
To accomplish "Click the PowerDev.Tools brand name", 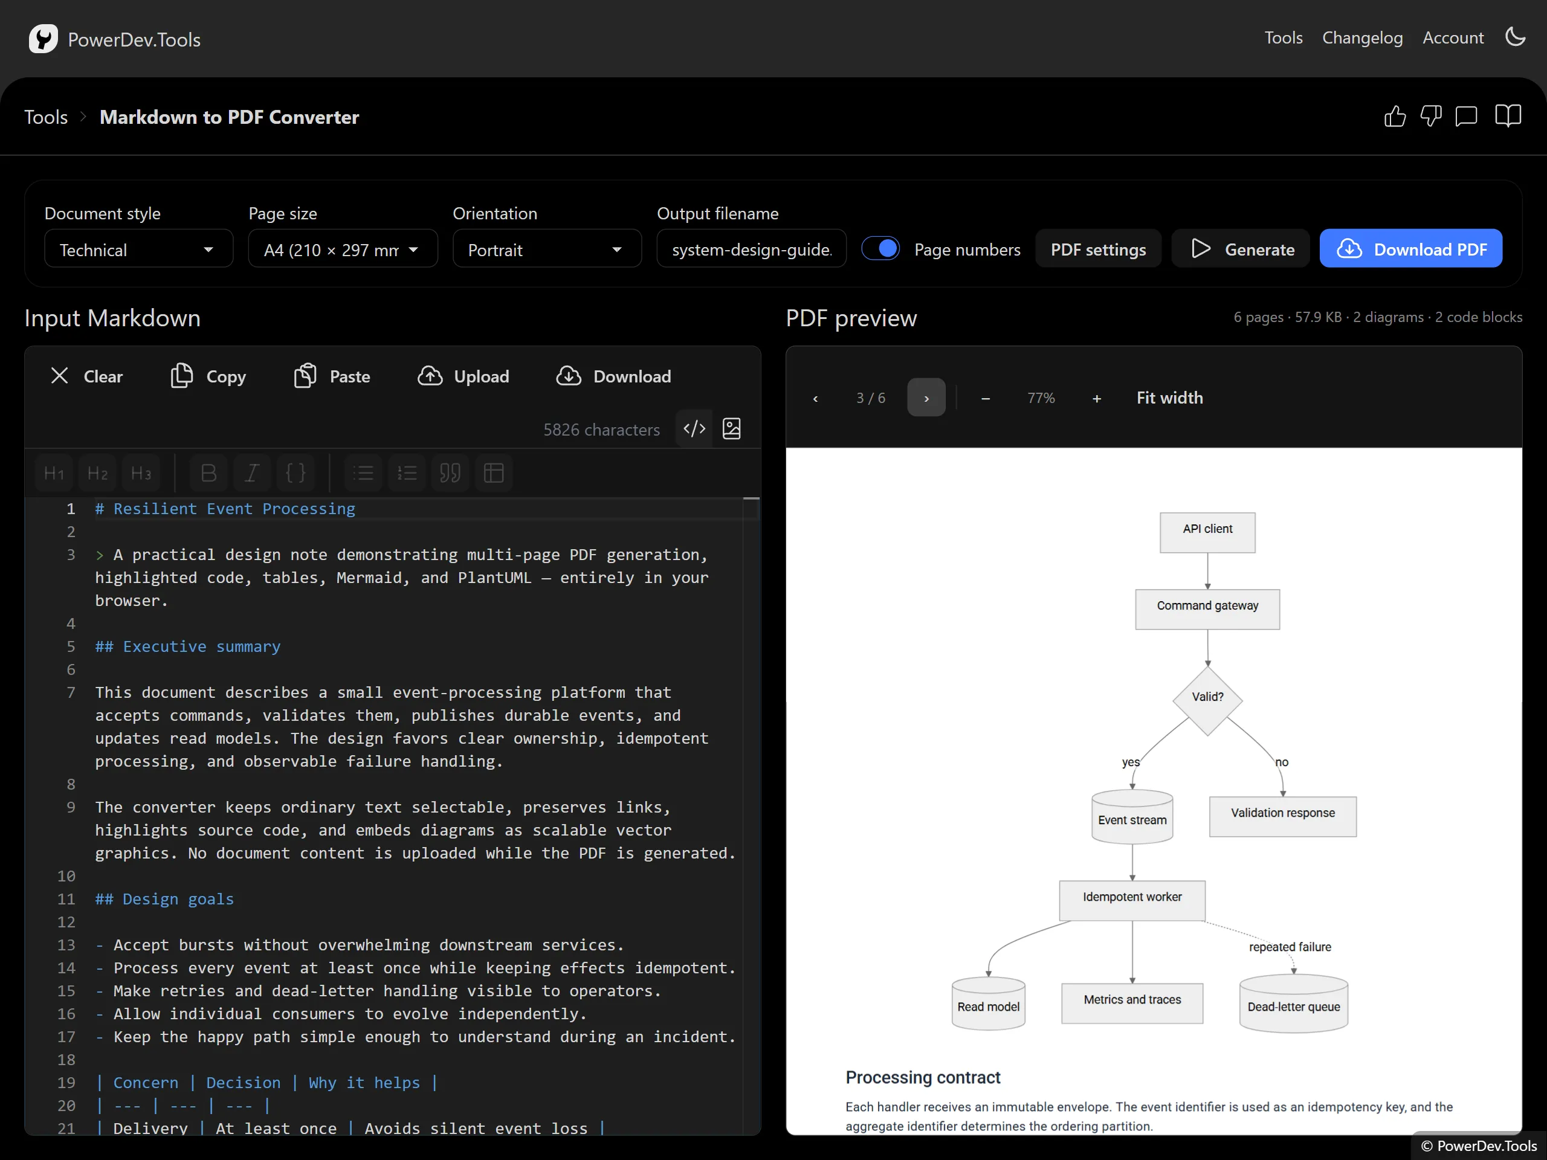I will [x=134, y=40].
